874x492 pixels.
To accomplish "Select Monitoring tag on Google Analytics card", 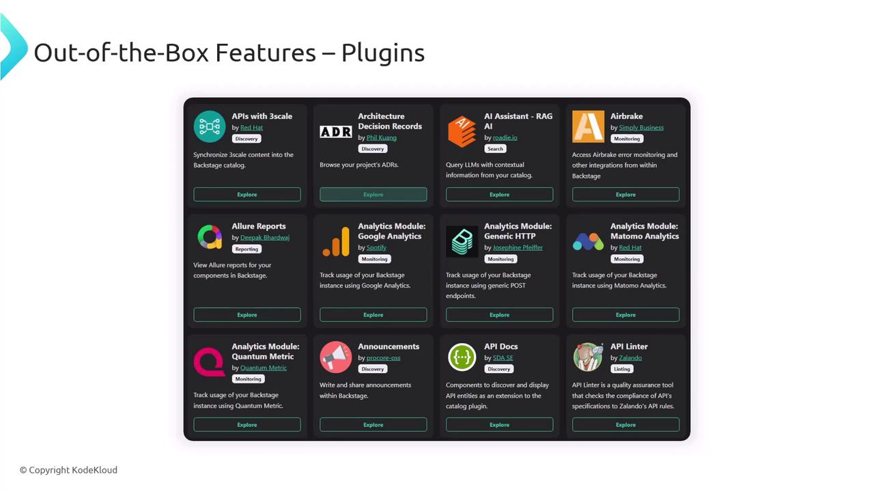I will [374, 260].
